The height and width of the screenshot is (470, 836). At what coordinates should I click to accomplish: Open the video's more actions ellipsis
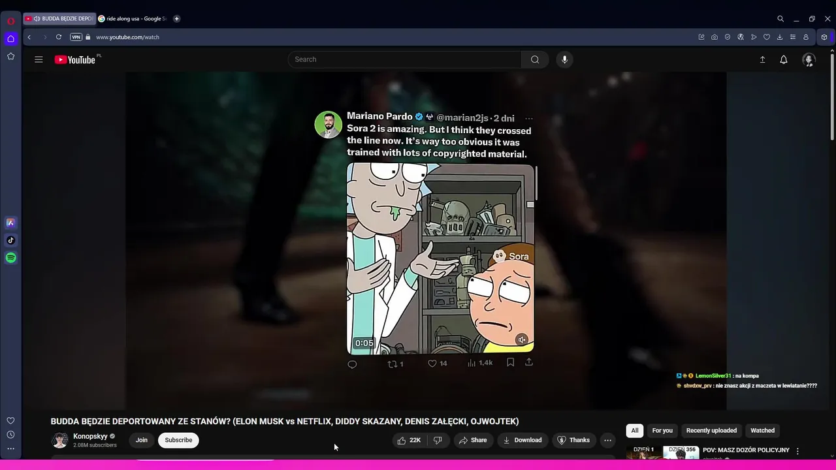click(x=607, y=440)
